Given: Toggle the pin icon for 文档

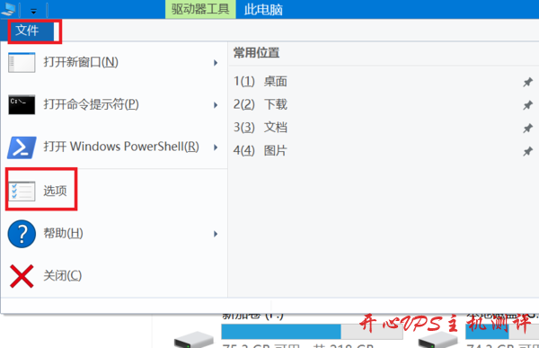Looking at the screenshot, I should (527, 128).
